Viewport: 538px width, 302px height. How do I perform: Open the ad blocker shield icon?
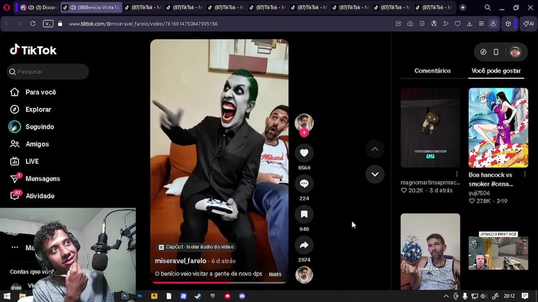[x=422, y=24]
